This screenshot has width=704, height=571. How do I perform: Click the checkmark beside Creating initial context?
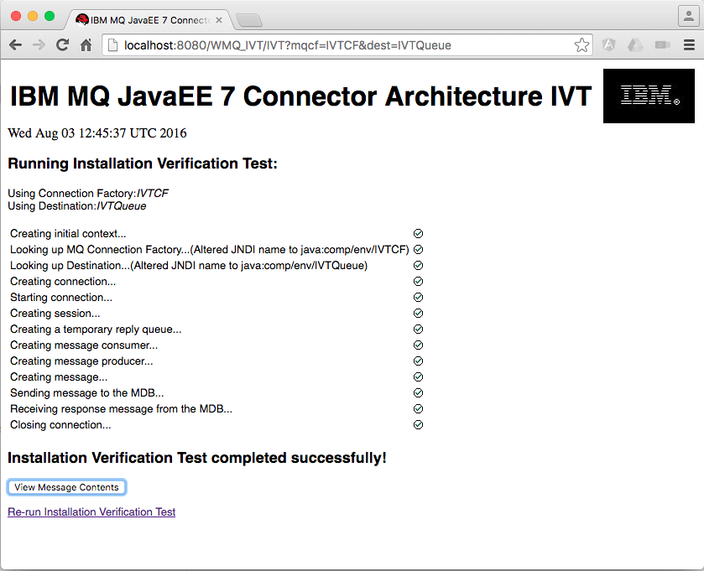point(418,233)
